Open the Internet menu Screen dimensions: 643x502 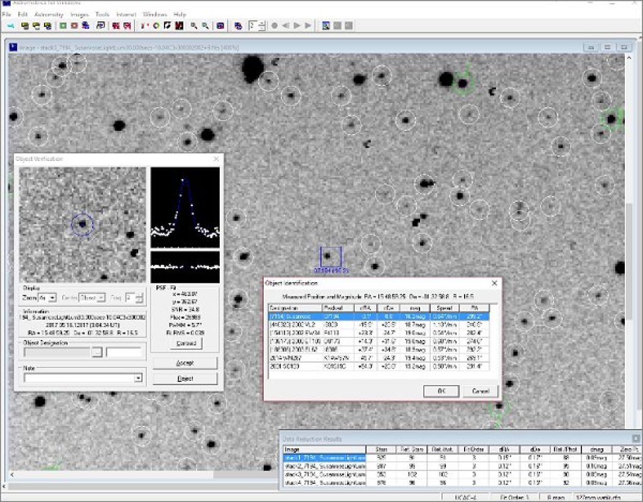click(126, 14)
